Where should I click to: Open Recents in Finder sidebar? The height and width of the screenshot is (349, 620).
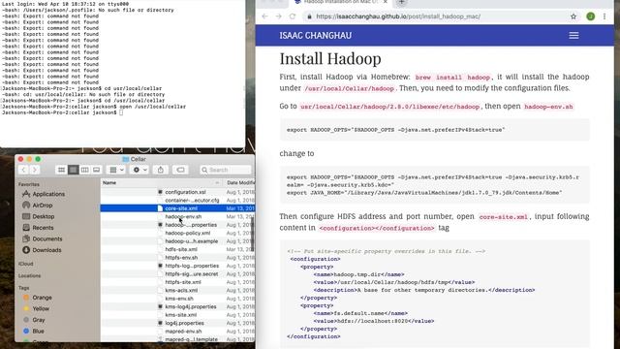(39, 228)
